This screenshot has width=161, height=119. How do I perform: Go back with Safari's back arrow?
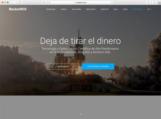coord(12,2)
